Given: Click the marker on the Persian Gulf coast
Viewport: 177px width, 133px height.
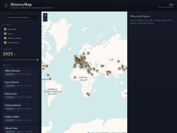Looking at the screenshot, I should [97, 71].
